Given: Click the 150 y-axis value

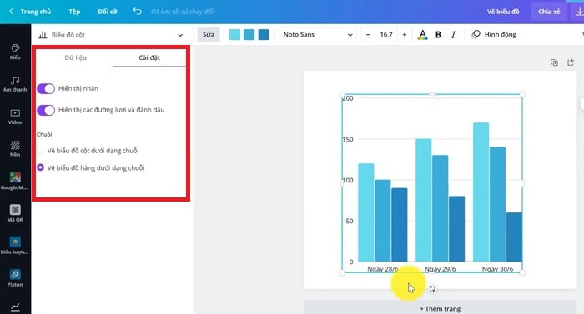Looking at the screenshot, I should [348, 139].
